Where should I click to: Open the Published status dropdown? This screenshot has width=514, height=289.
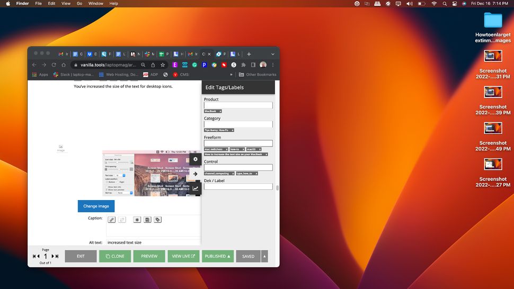(x=218, y=256)
